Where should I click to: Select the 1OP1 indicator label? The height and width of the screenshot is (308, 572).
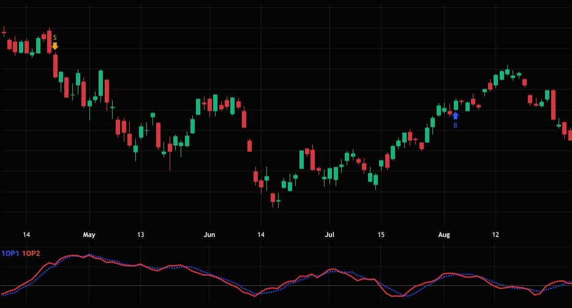click(10, 254)
